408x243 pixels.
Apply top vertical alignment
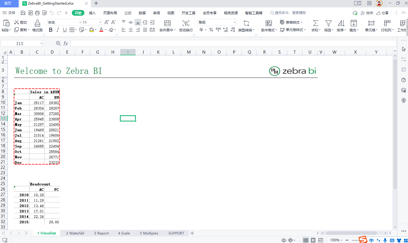pos(124,22)
